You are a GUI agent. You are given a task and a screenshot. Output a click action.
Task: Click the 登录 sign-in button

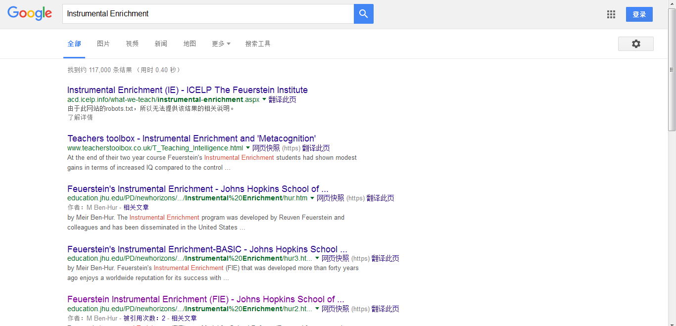pos(639,14)
